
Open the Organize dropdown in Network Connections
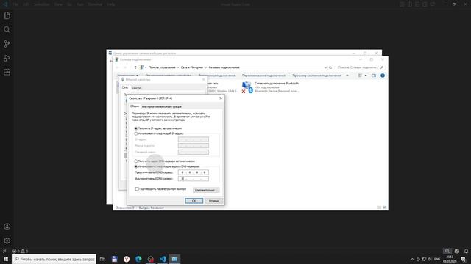128,75
